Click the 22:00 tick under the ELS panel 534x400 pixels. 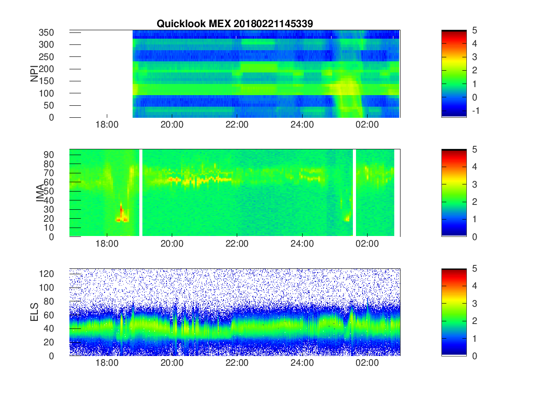[x=237, y=363]
